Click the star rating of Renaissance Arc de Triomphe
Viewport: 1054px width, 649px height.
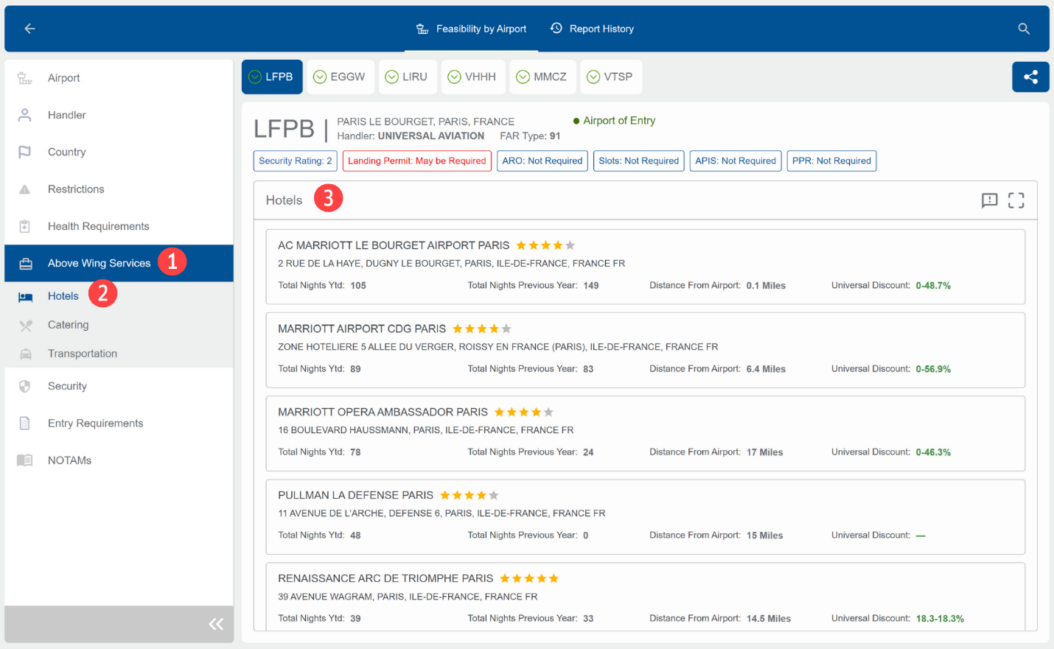(529, 579)
